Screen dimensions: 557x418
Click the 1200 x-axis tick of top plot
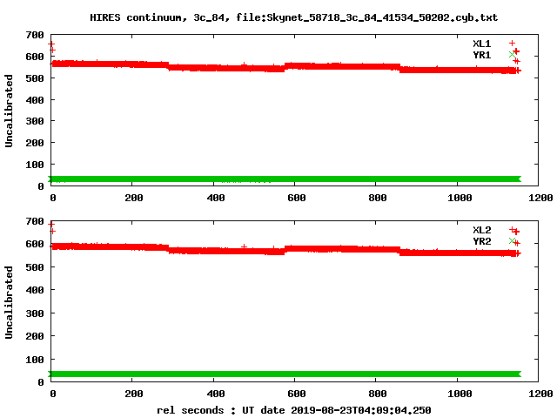pos(540,198)
